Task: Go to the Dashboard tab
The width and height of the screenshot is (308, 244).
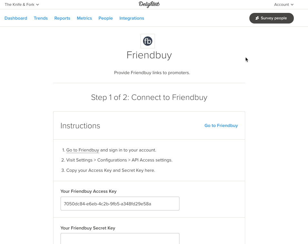Action: 16,18
